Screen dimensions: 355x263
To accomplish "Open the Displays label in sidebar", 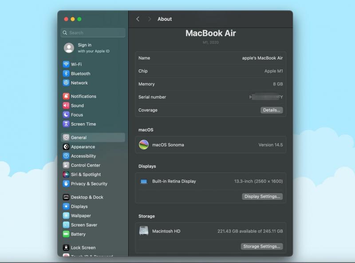I will click(79, 207).
